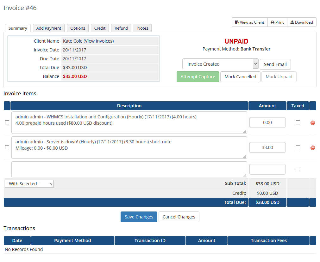
Task: Edit the 33.00 amount field
Action: click(x=267, y=147)
